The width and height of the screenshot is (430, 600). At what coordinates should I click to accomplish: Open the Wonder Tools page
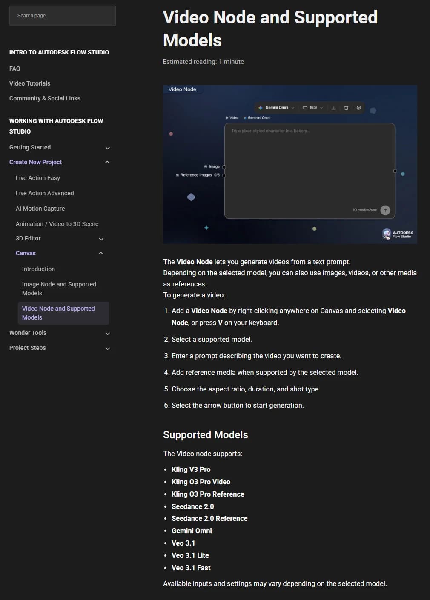[28, 333]
